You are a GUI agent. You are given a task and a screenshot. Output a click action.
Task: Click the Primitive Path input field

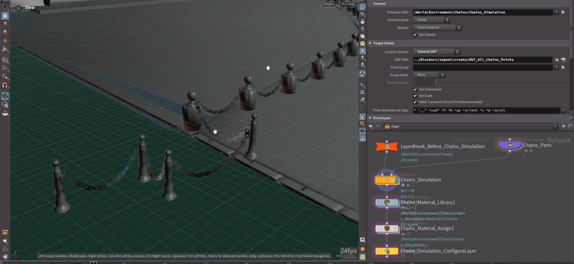(483, 12)
